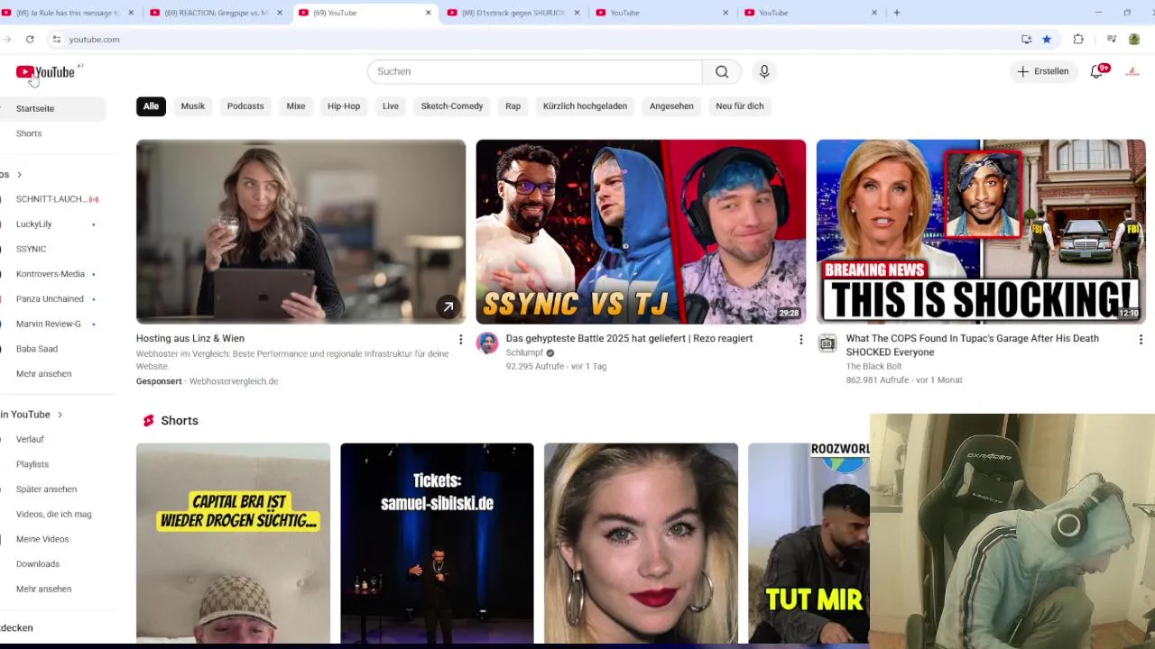Switch to the D1sstrack gegen SHURJOKA tab
1155x649 pixels.
tap(514, 13)
